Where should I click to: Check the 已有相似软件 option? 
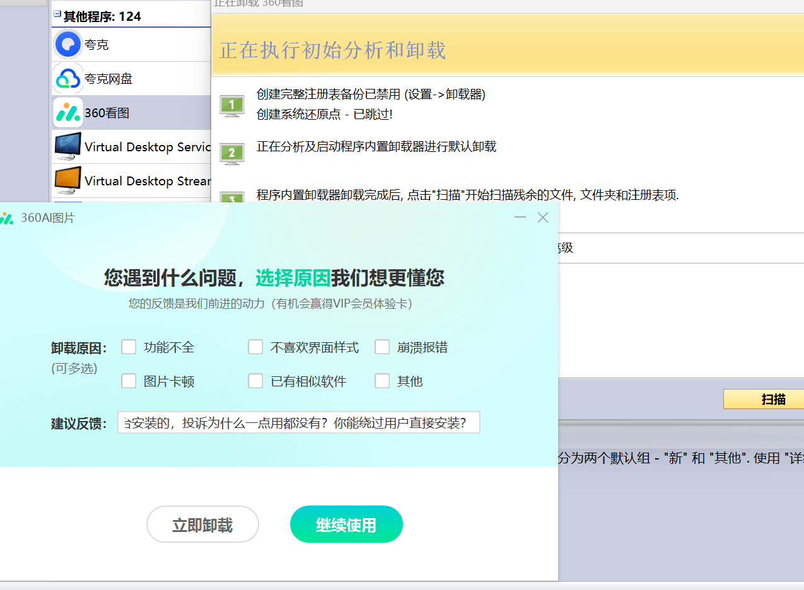click(x=255, y=381)
